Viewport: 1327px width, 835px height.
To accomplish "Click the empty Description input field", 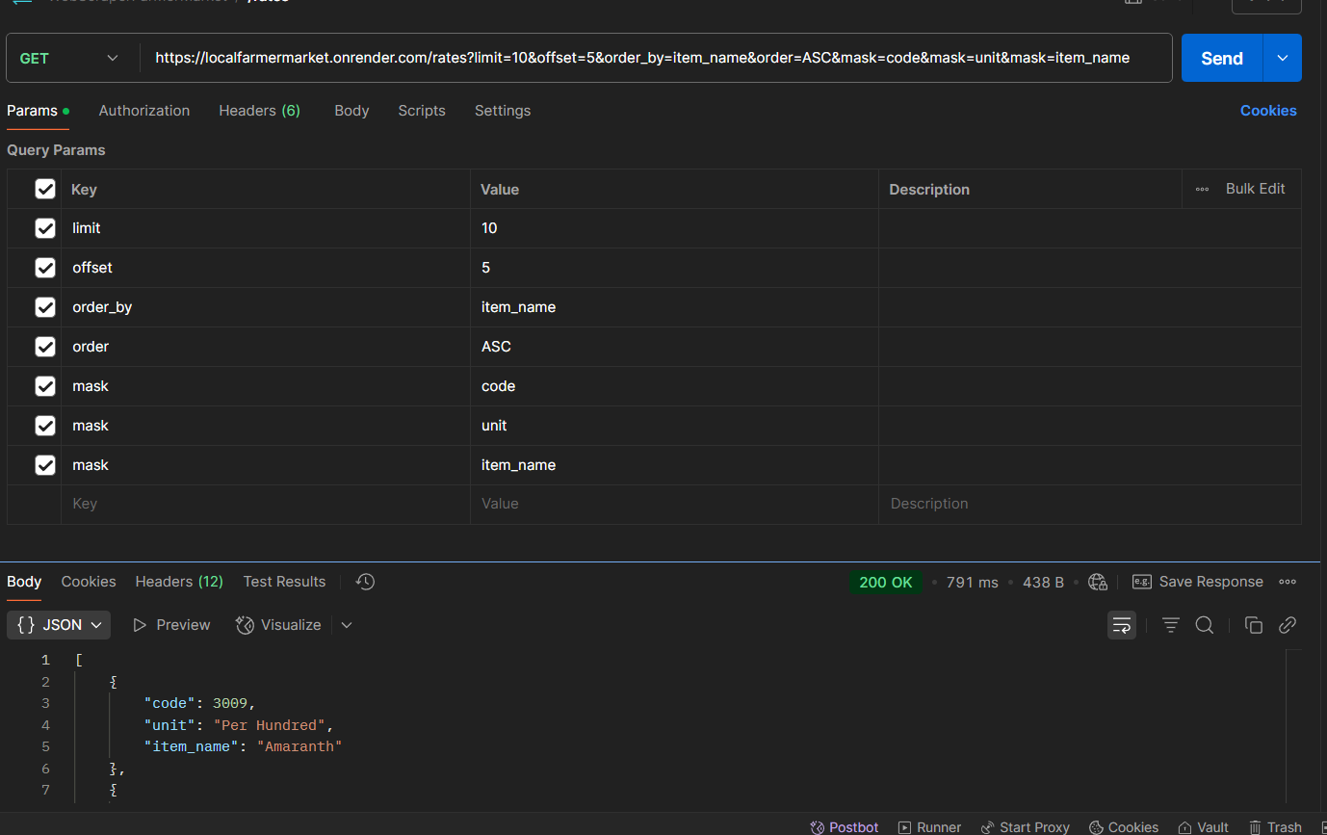I will [1090, 504].
